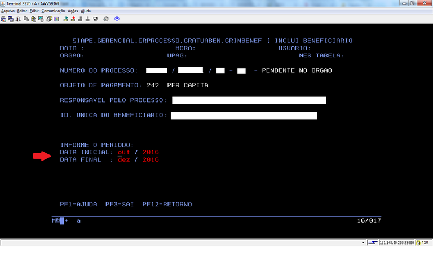433x257 pixels.
Task: Click the printer setup toolbar icon
Action: click(106, 19)
